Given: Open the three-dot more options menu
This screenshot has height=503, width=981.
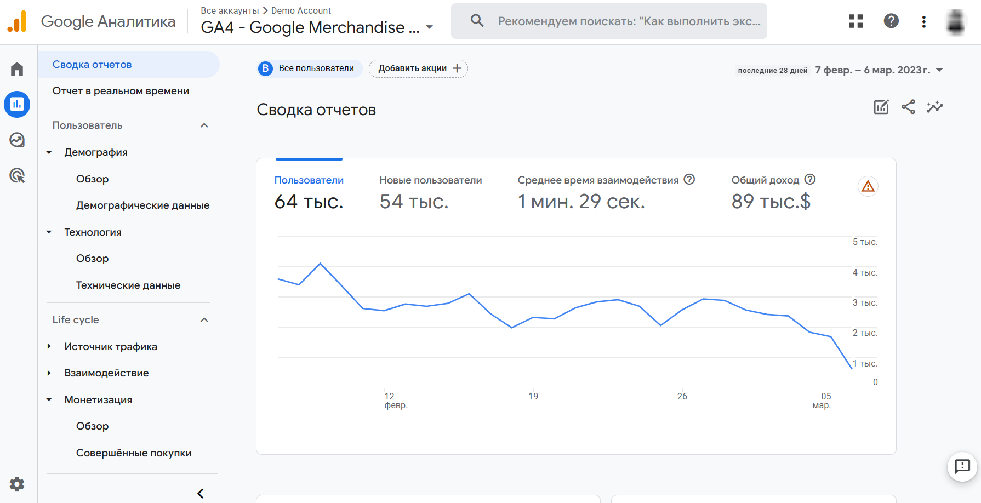Looking at the screenshot, I should pyautogui.click(x=924, y=21).
